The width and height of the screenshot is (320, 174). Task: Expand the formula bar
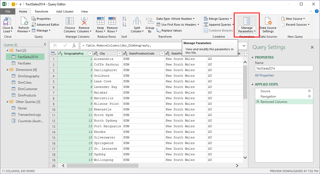pyautogui.click(x=244, y=46)
